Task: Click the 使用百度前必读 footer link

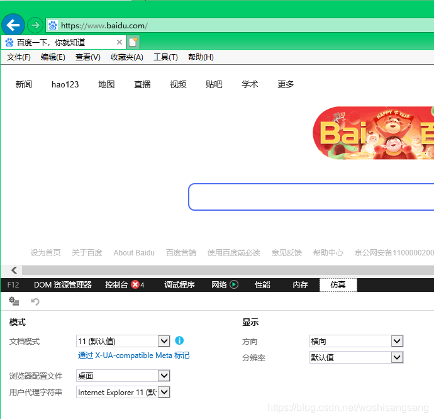Action: click(x=234, y=252)
